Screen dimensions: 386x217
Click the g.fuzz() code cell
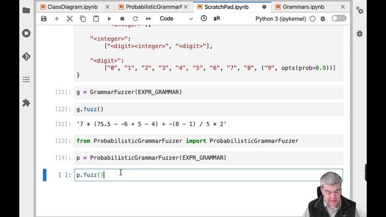pyautogui.click(x=209, y=109)
